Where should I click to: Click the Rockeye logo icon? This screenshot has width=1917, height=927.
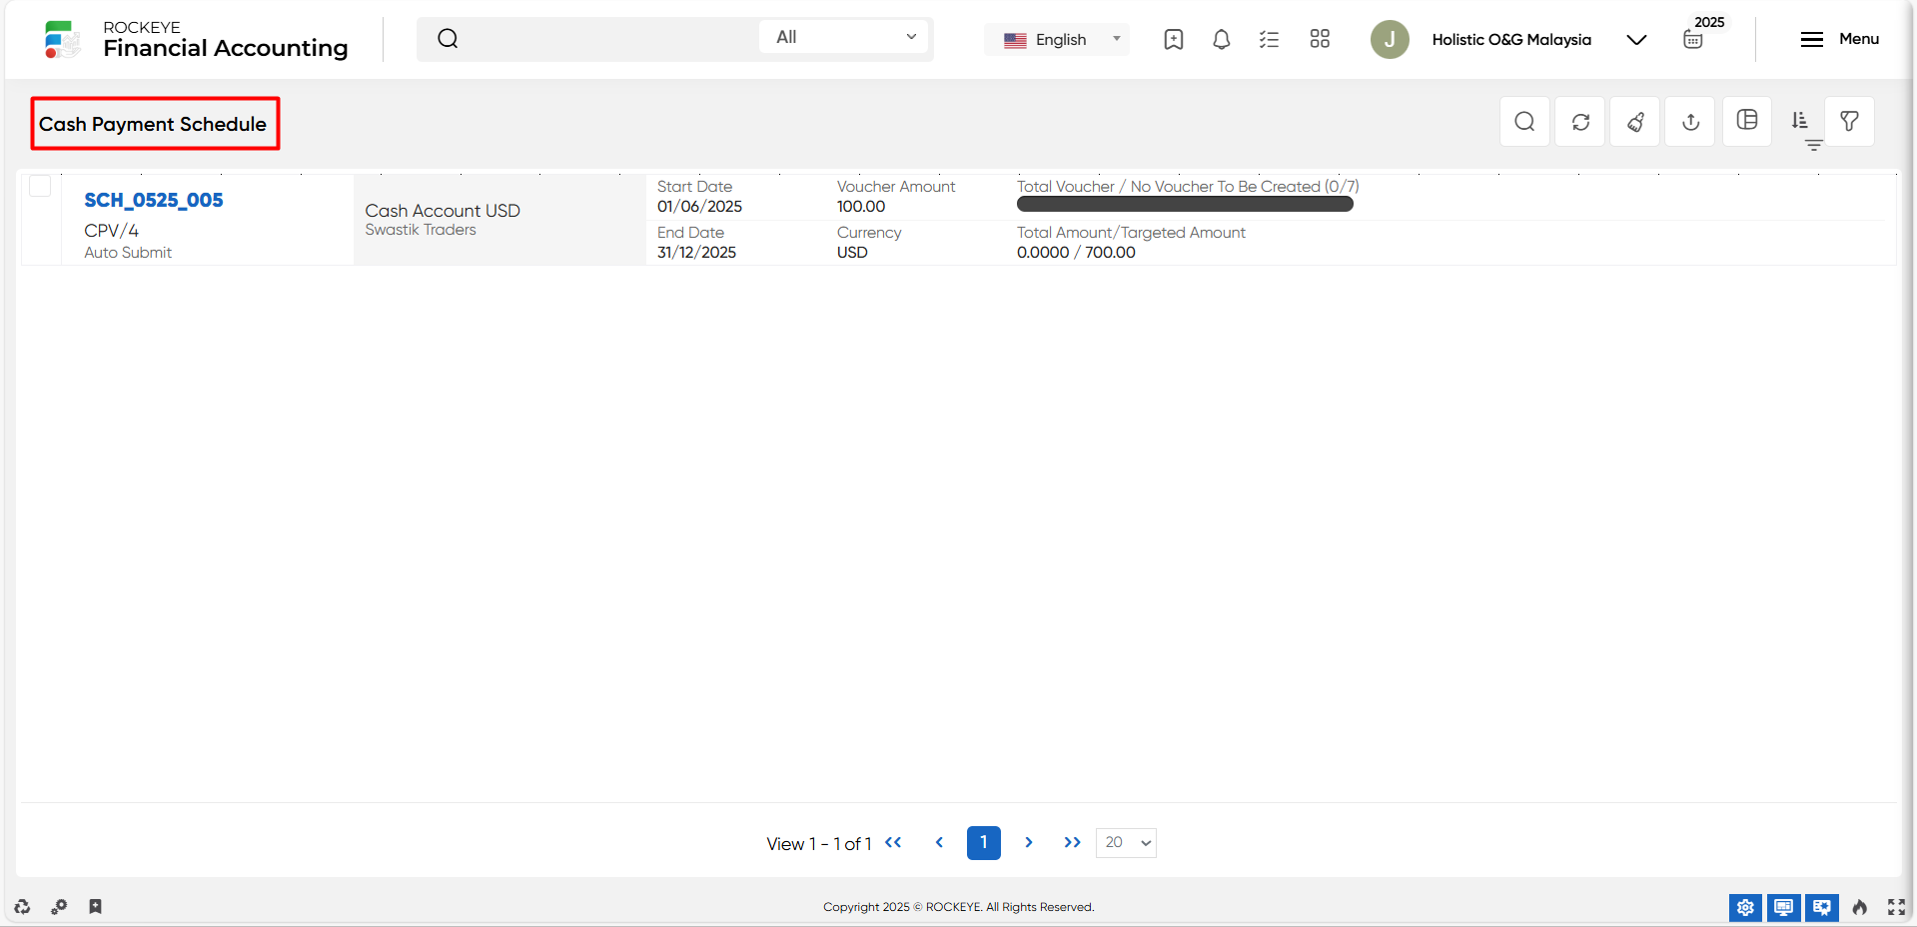(62, 39)
